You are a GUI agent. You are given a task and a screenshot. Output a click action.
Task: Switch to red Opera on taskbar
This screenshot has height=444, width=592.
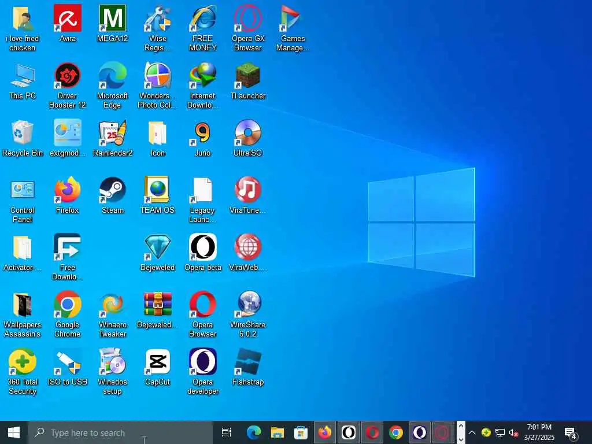pos(372,432)
